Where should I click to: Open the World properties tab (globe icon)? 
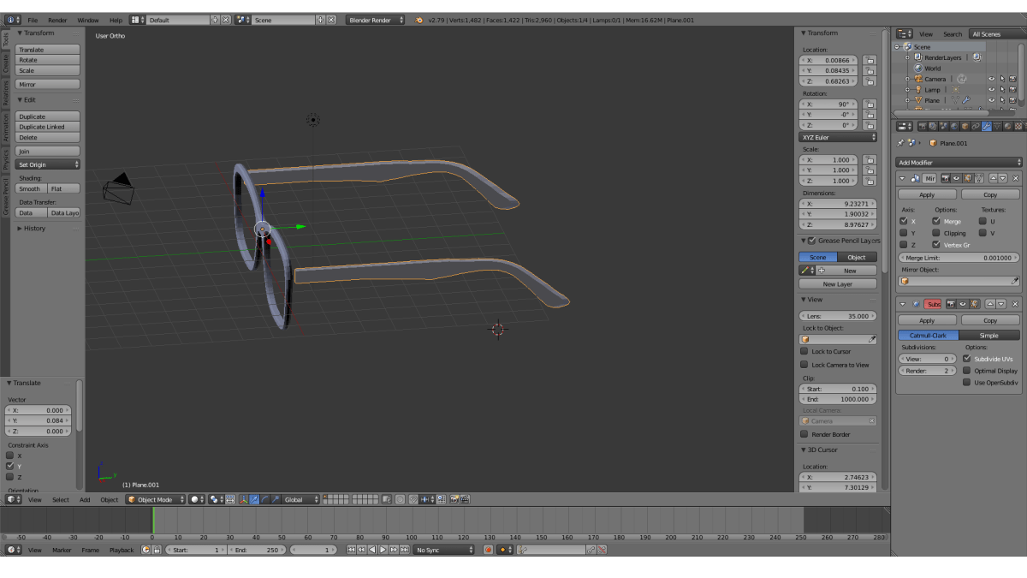point(954,127)
